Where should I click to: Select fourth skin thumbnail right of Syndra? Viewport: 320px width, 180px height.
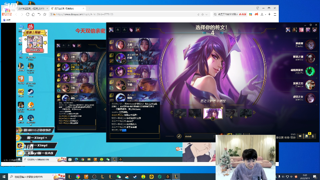(x=231, y=113)
